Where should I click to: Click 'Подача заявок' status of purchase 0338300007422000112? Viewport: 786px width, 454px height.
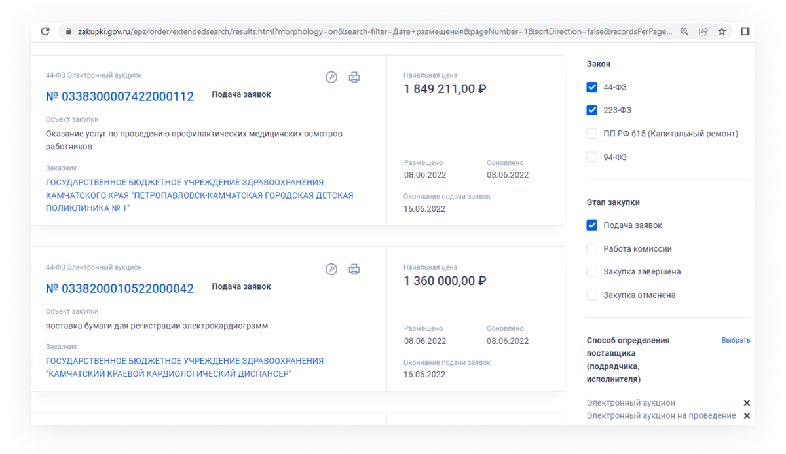241,94
